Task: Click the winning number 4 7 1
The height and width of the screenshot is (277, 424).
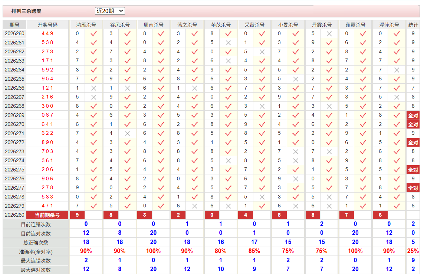Action: click(x=47, y=206)
